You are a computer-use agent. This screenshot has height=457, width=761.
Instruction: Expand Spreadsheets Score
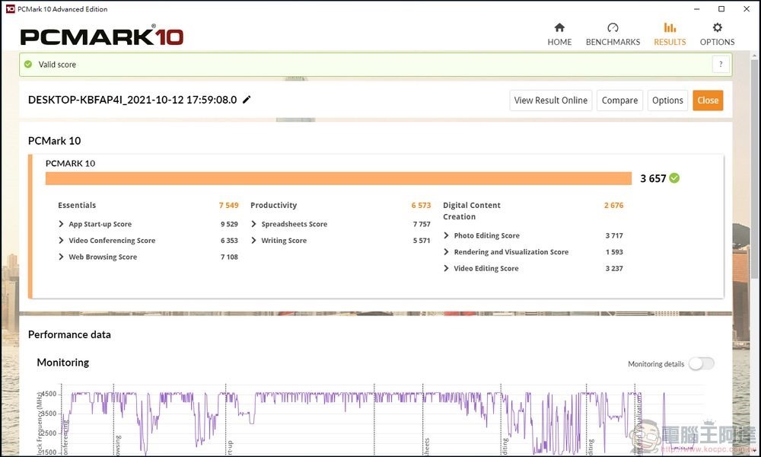[253, 224]
